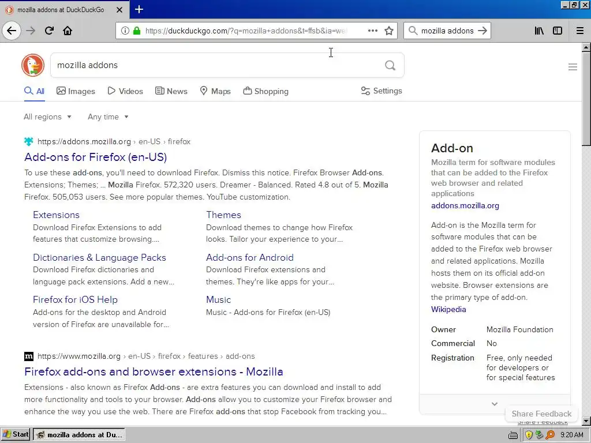This screenshot has height=443, width=591.
Task: Select taskbar item mozilla addons at Du...
Action: point(79,435)
